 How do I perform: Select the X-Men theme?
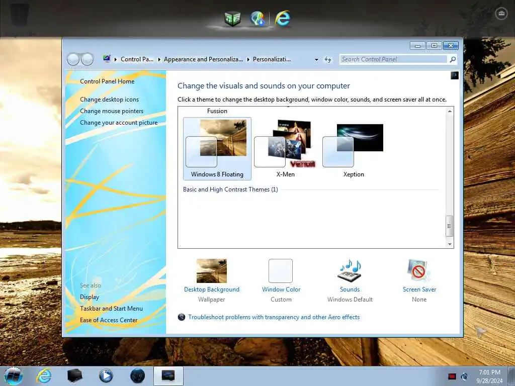[286, 149]
